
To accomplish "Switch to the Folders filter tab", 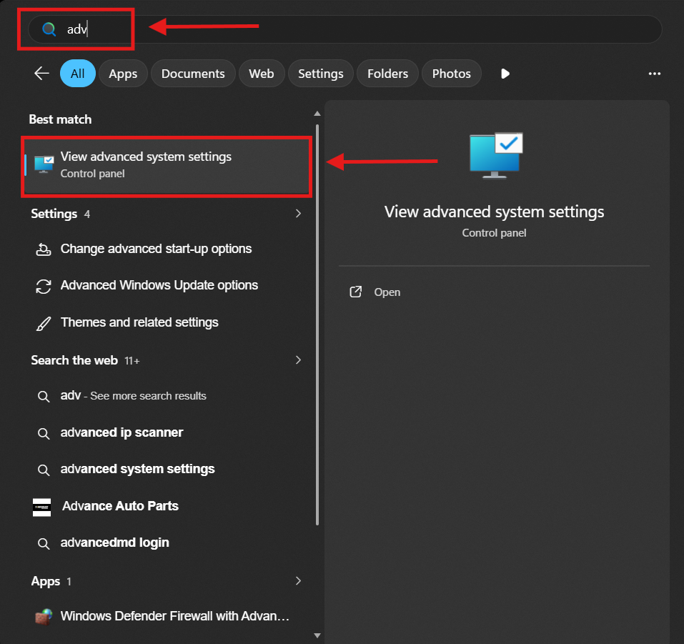I will pyautogui.click(x=387, y=74).
